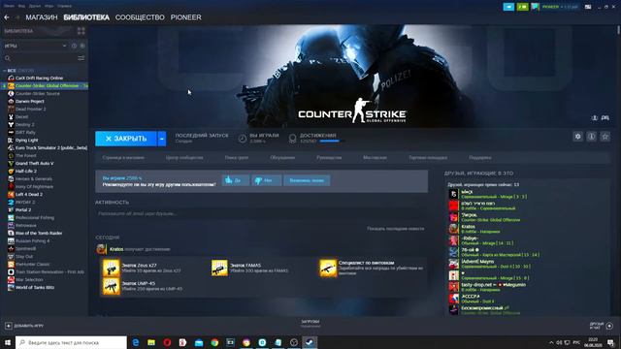Open the МАГАЗИН store tab
621x349 pixels.
click(42, 17)
